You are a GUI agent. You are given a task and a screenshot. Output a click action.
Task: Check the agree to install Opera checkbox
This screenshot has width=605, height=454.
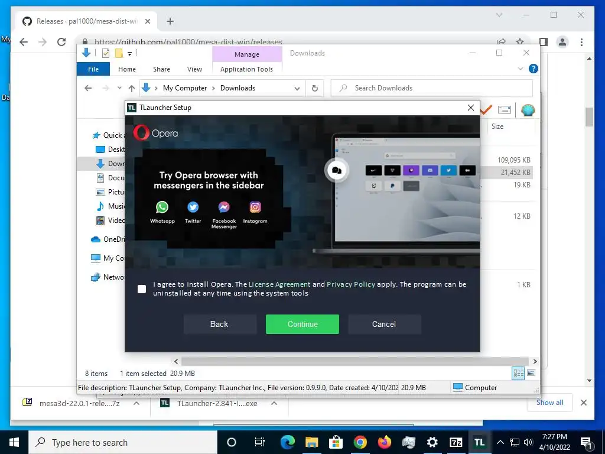pos(142,288)
